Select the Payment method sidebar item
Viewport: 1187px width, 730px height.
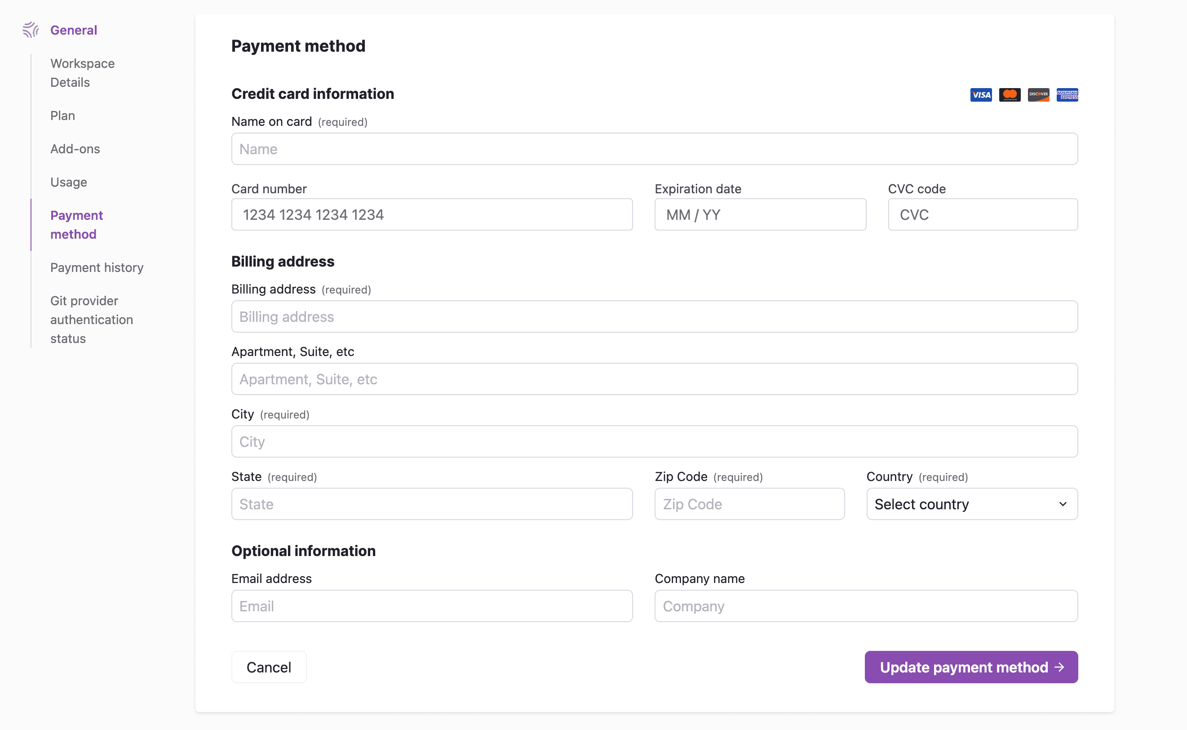[x=76, y=224]
